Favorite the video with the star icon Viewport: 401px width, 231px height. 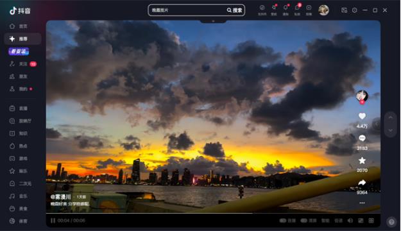(362, 160)
